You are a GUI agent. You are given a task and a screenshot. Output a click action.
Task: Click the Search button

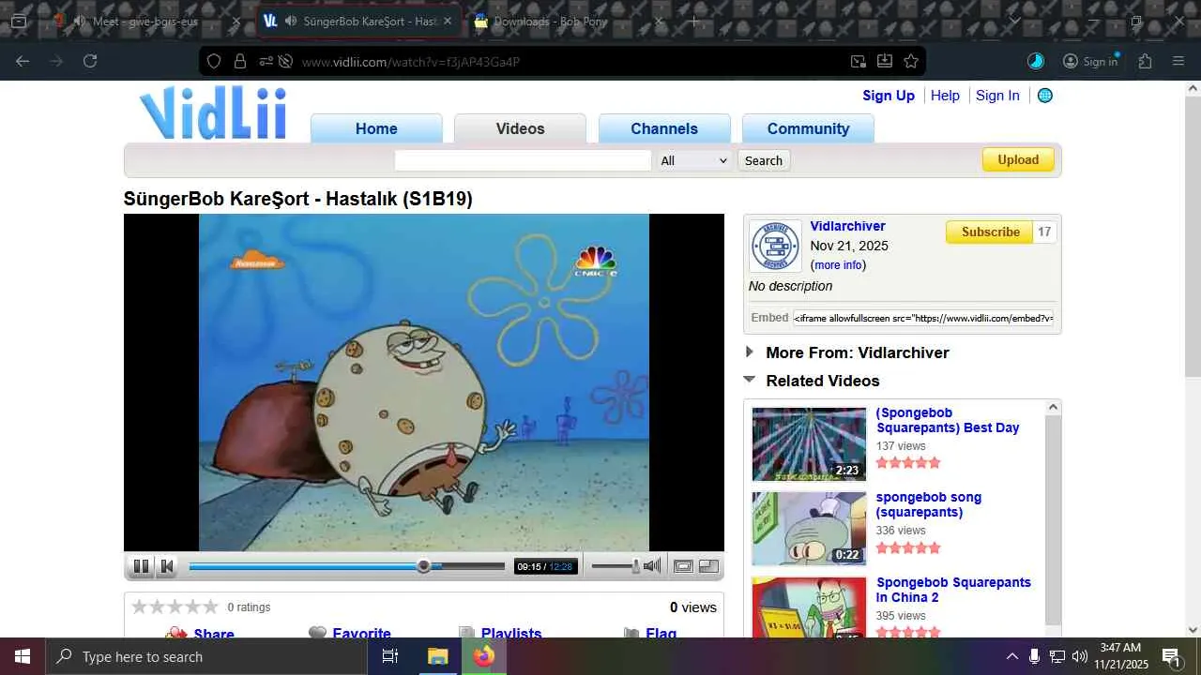[x=764, y=160]
